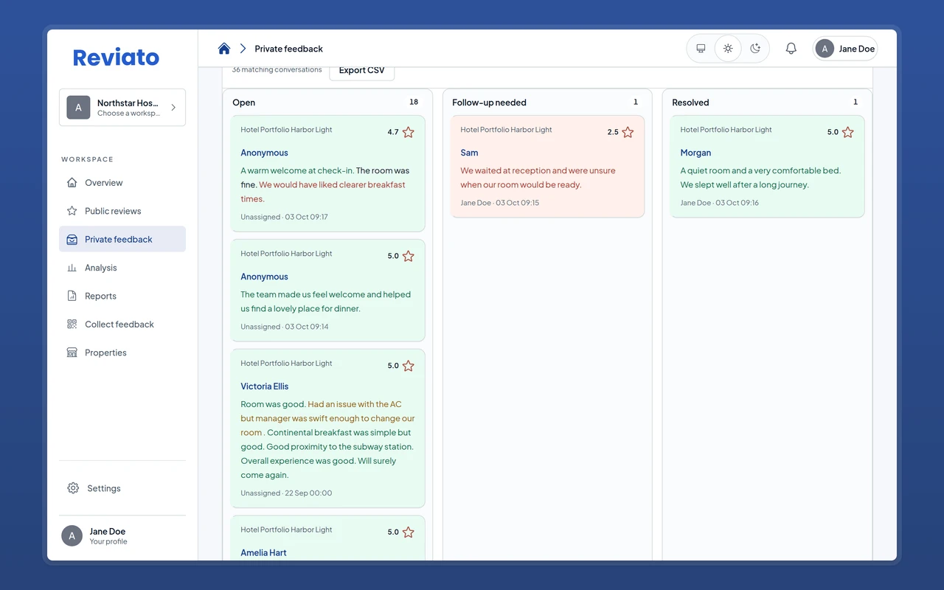Open Morgan's resolved feedback card
Viewport: 944px width, 590px height.
point(767,167)
